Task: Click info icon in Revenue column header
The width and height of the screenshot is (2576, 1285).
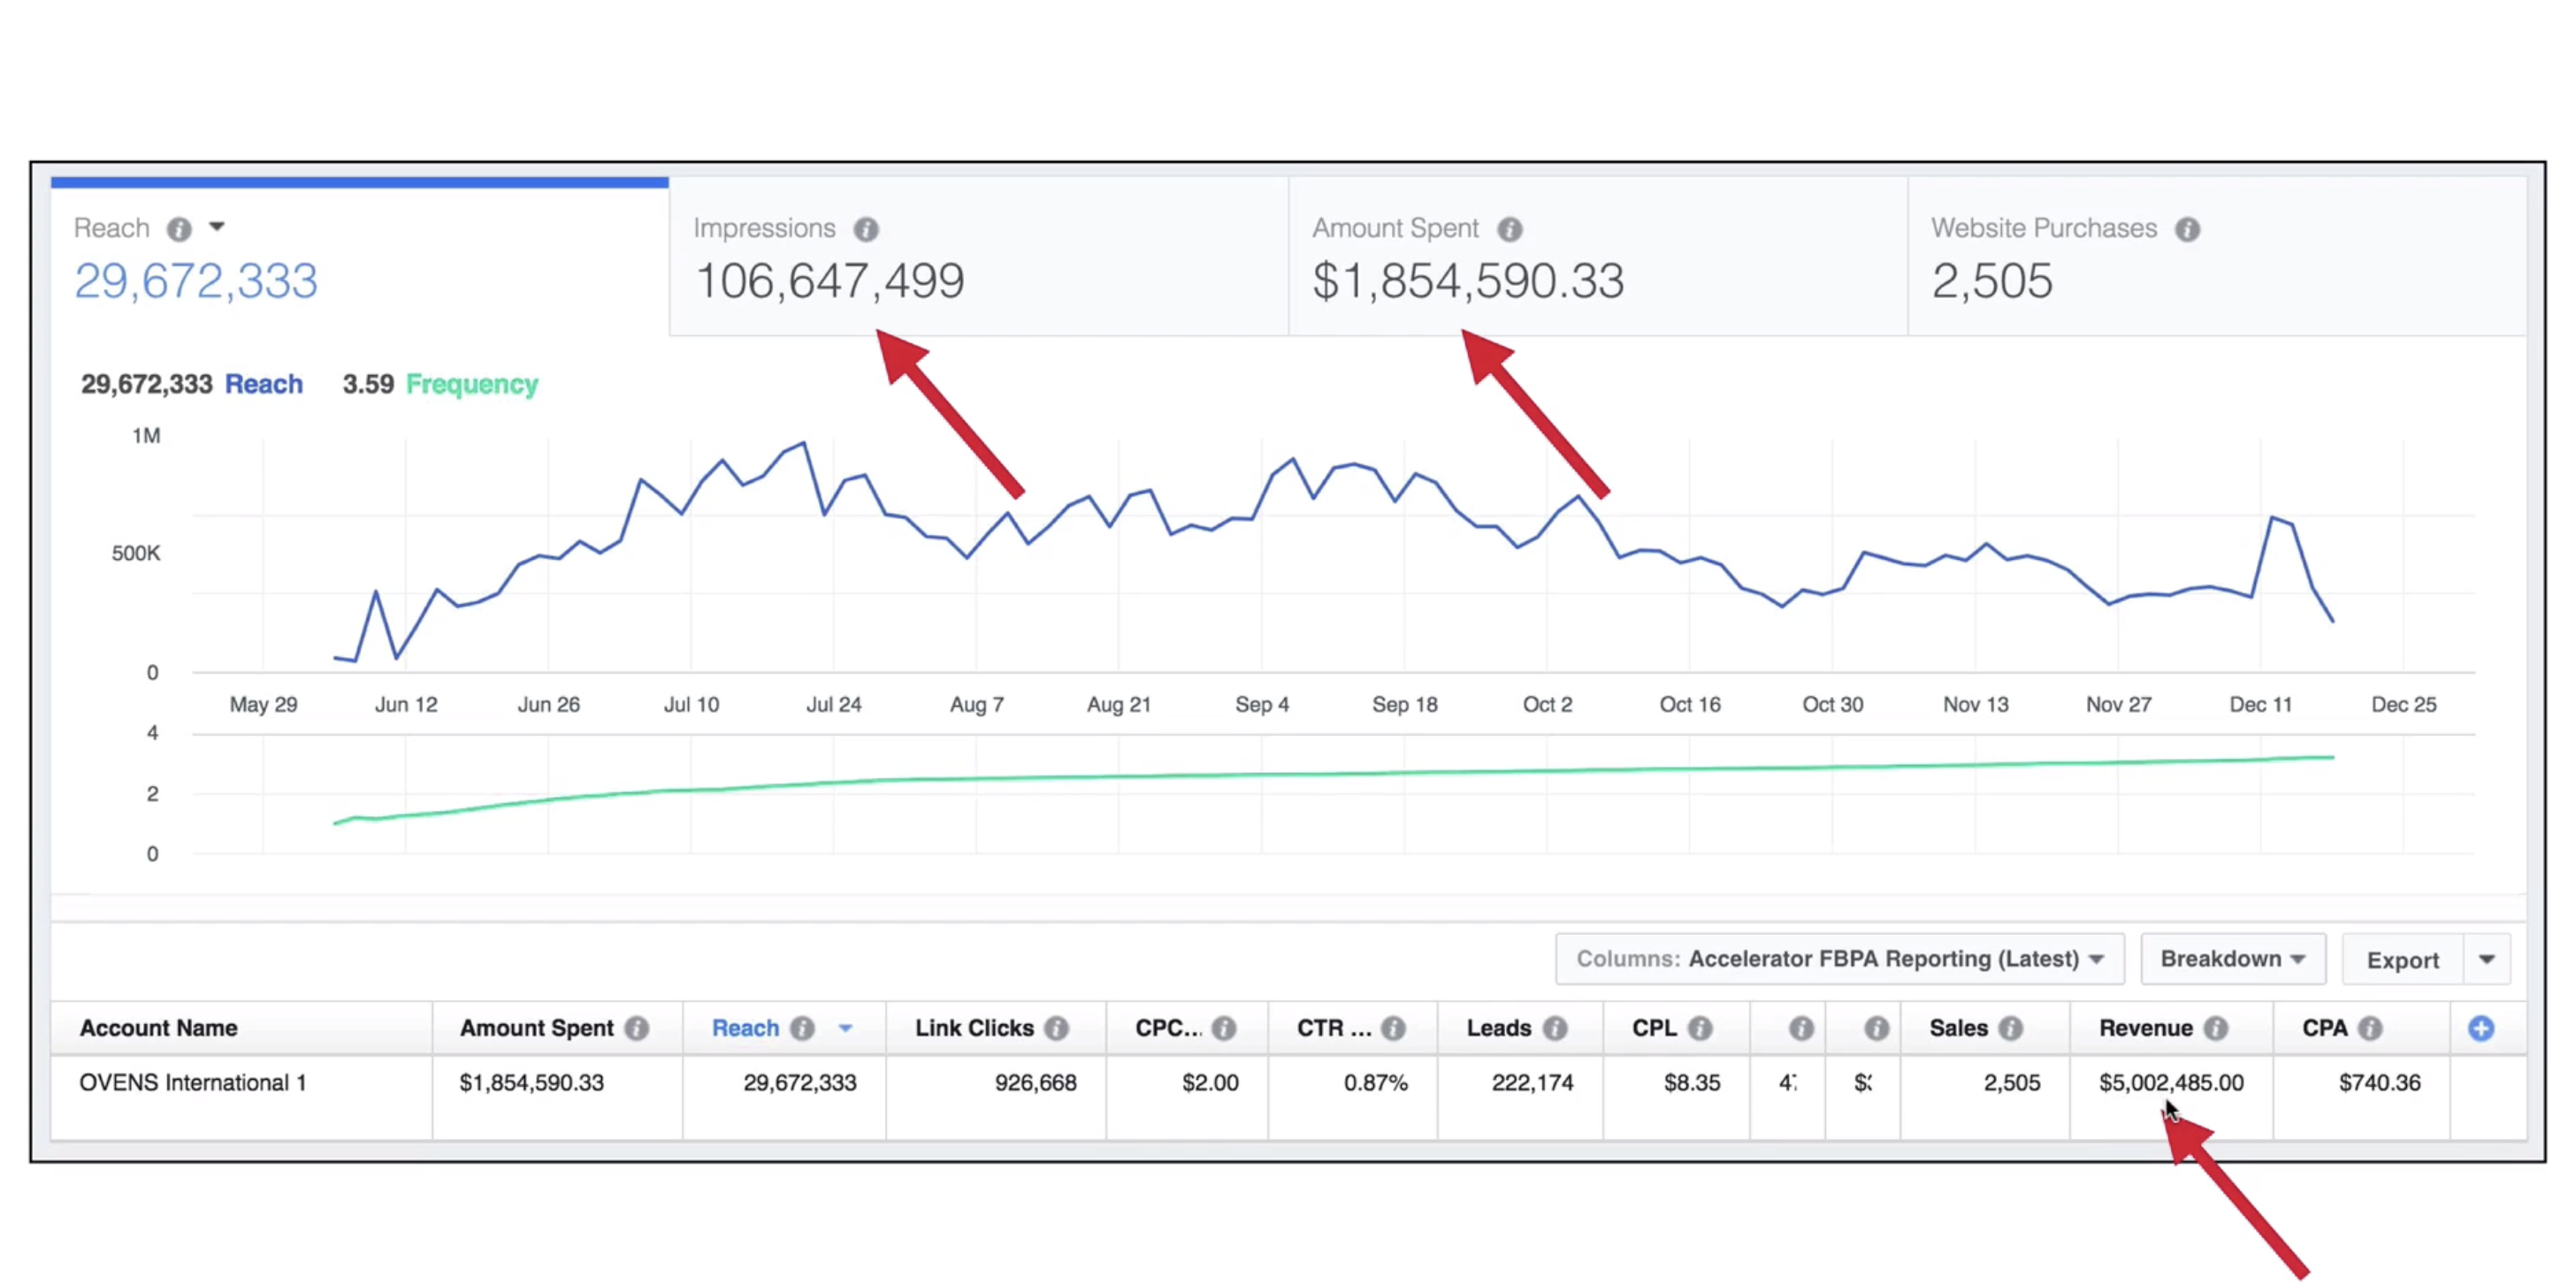Action: [2215, 1028]
